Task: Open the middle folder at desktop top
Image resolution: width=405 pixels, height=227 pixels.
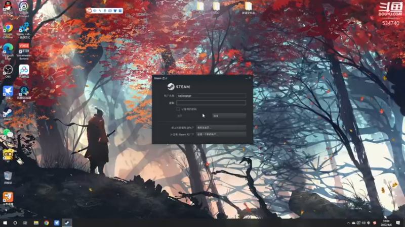Action: pyautogui.click(x=217, y=8)
